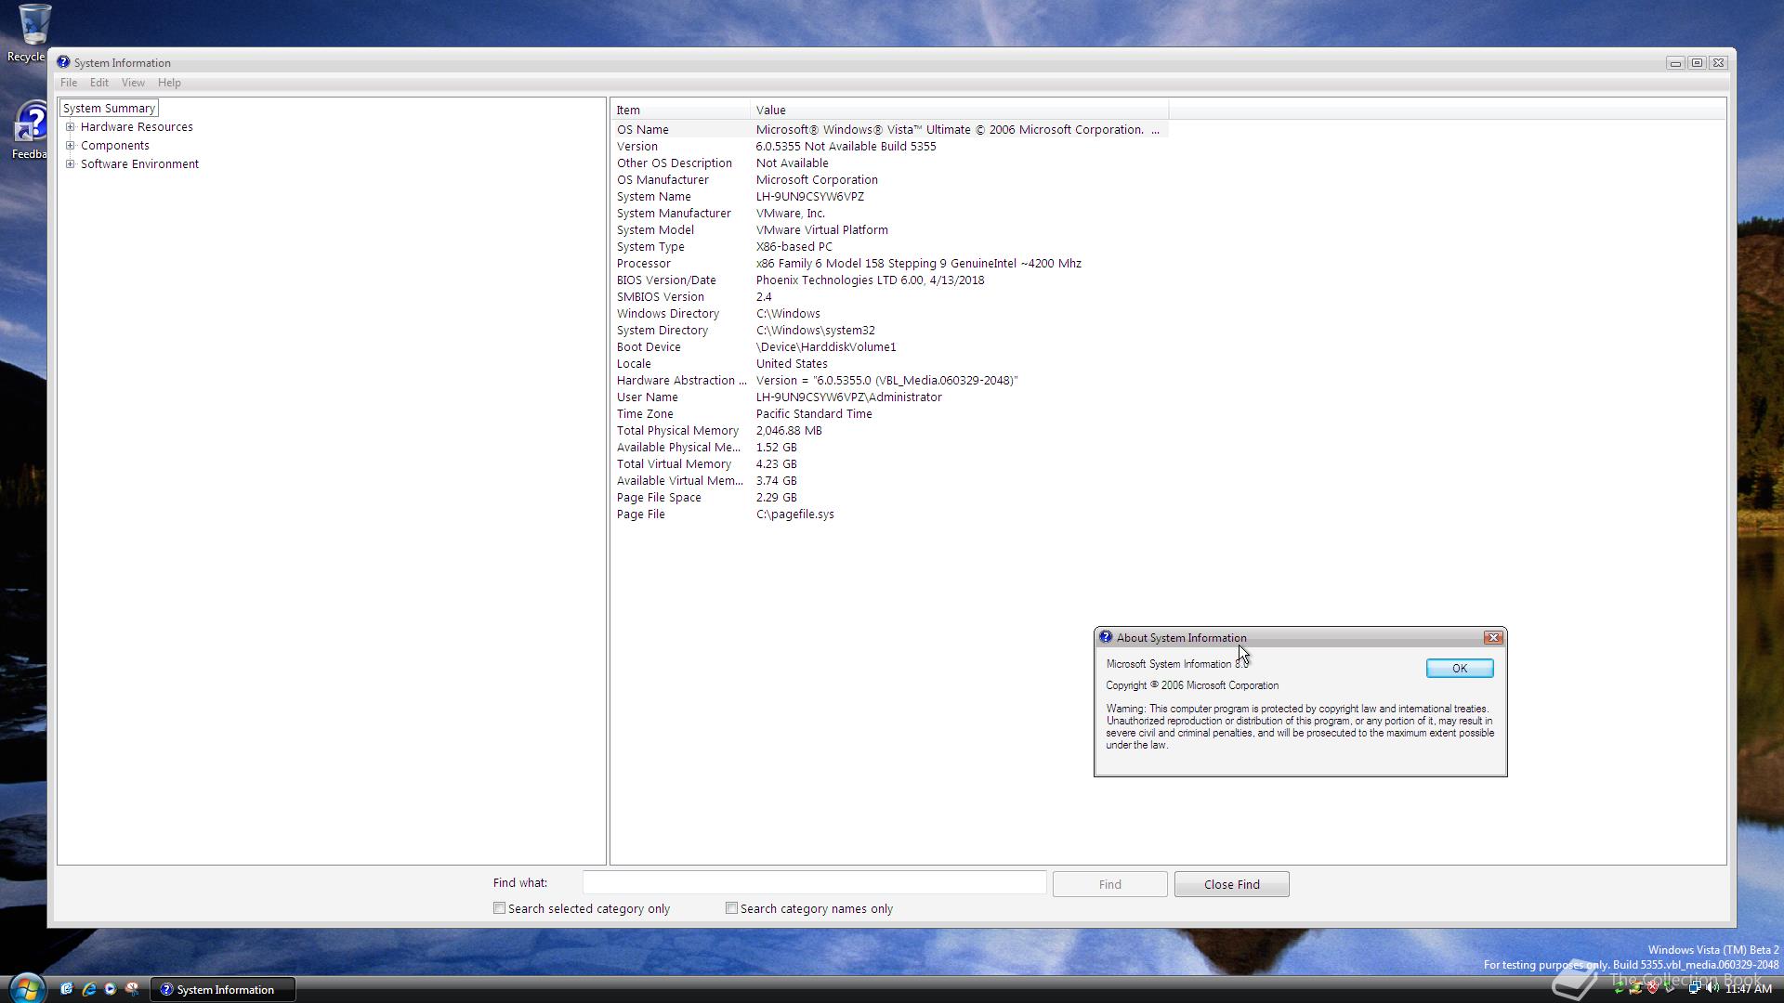Click the network connection tray icon
Screen dimensions: 1784x1003
point(1694,987)
